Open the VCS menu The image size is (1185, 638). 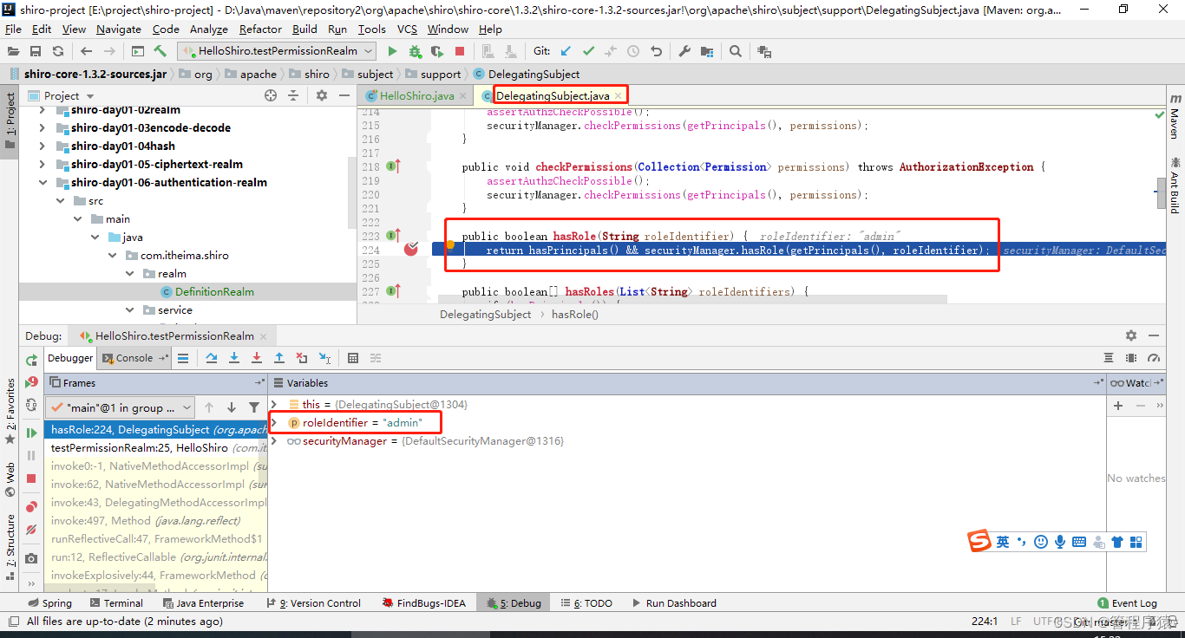(x=406, y=29)
